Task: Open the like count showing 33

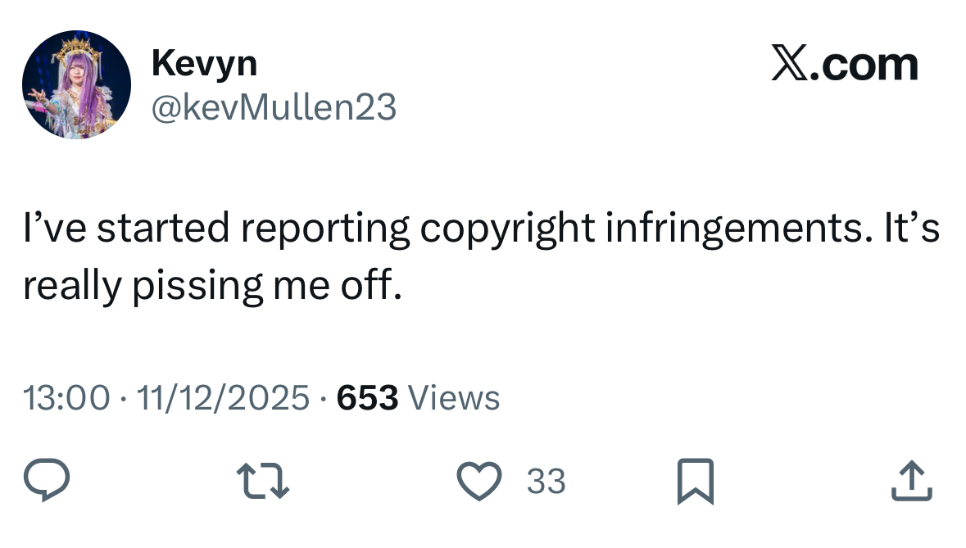Action: tap(546, 481)
